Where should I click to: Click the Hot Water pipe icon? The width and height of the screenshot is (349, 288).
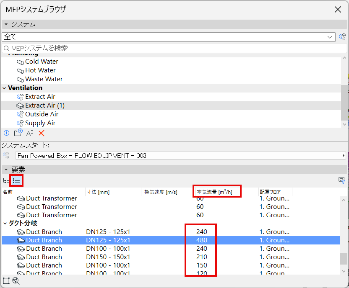pos(20,71)
